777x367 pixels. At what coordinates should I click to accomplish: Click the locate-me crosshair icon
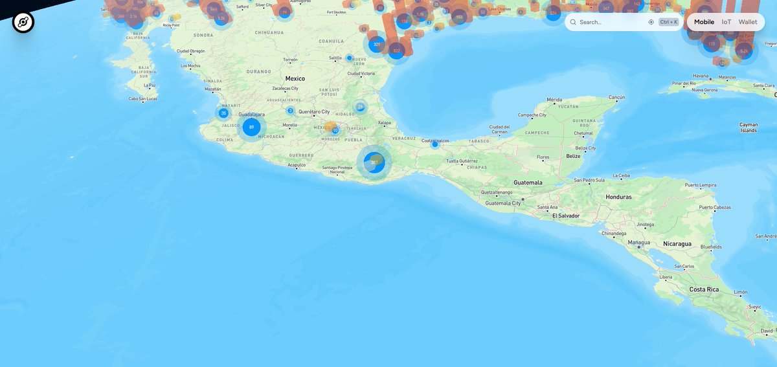click(x=651, y=22)
